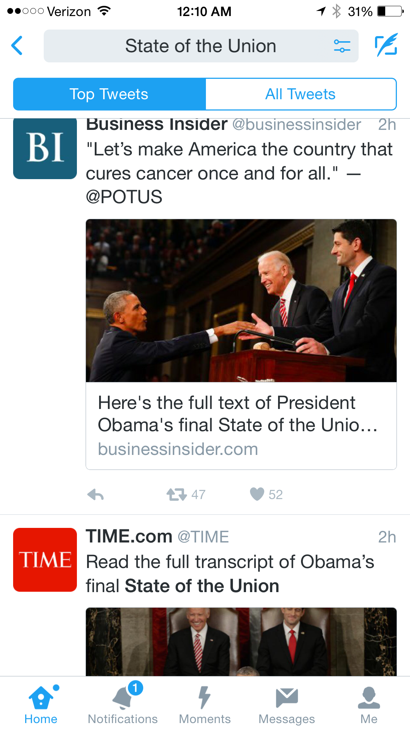Reply to Business Insider tweet

click(x=96, y=495)
